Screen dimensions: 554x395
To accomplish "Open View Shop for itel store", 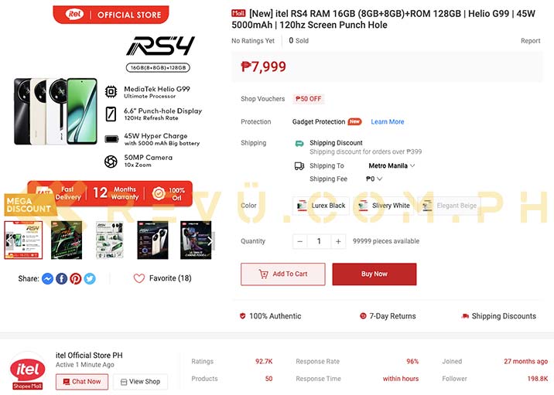I will point(140,382).
